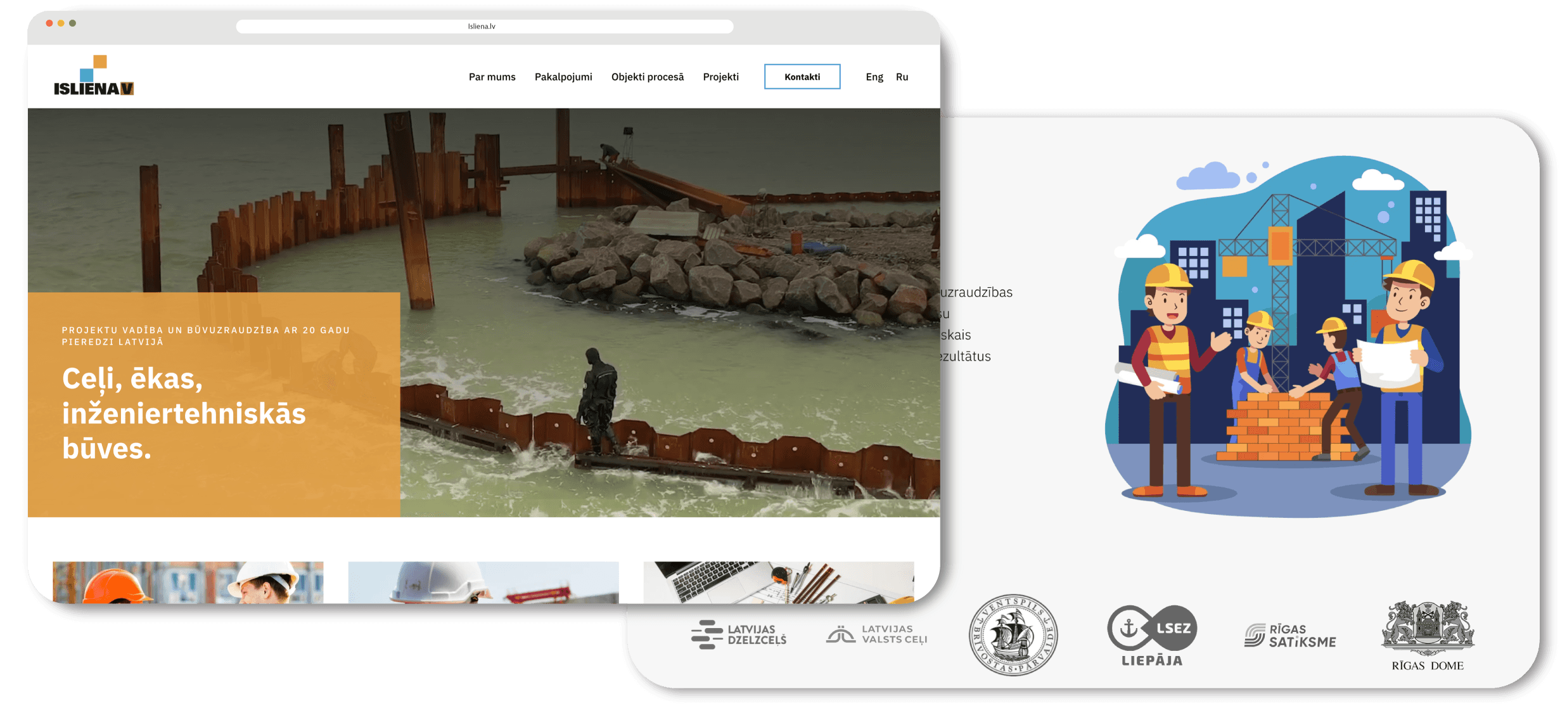The width and height of the screenshot is (1567, 720).
Task: Open the Projekti navigation entry
Action: pyautogui.click(x=720, y=77)
